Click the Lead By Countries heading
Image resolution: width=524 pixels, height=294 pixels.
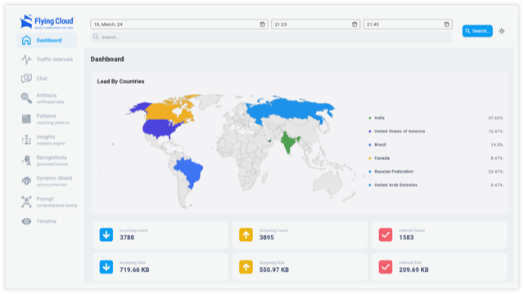[120, 82]
